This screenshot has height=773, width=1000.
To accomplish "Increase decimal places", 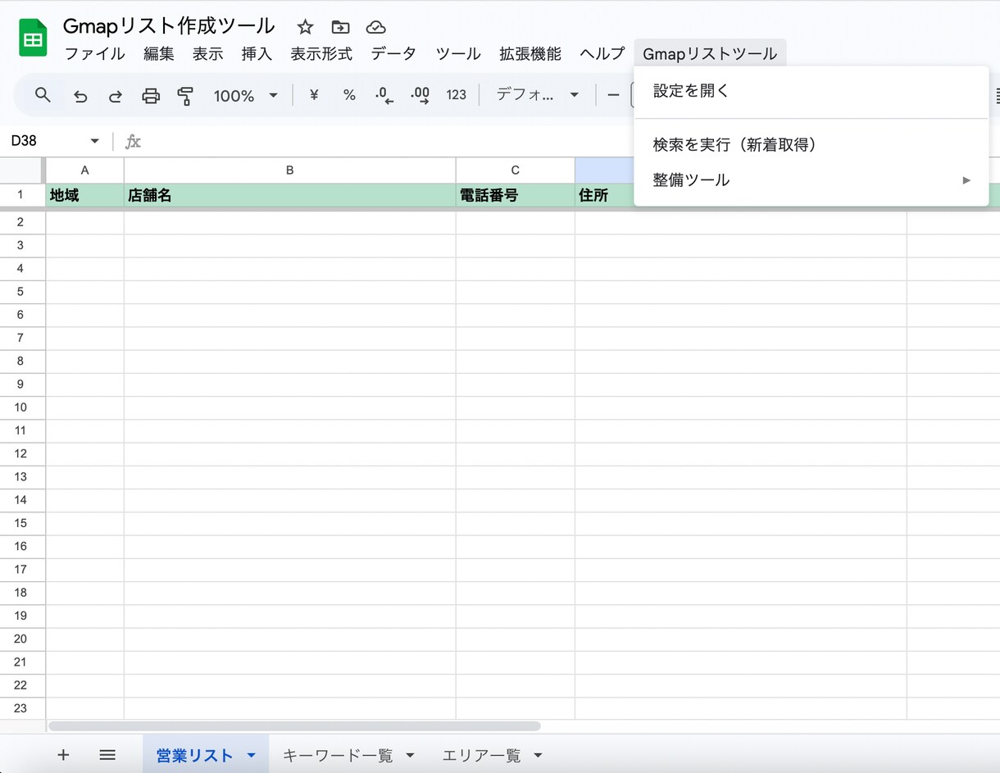I will (x=420, y=95).
